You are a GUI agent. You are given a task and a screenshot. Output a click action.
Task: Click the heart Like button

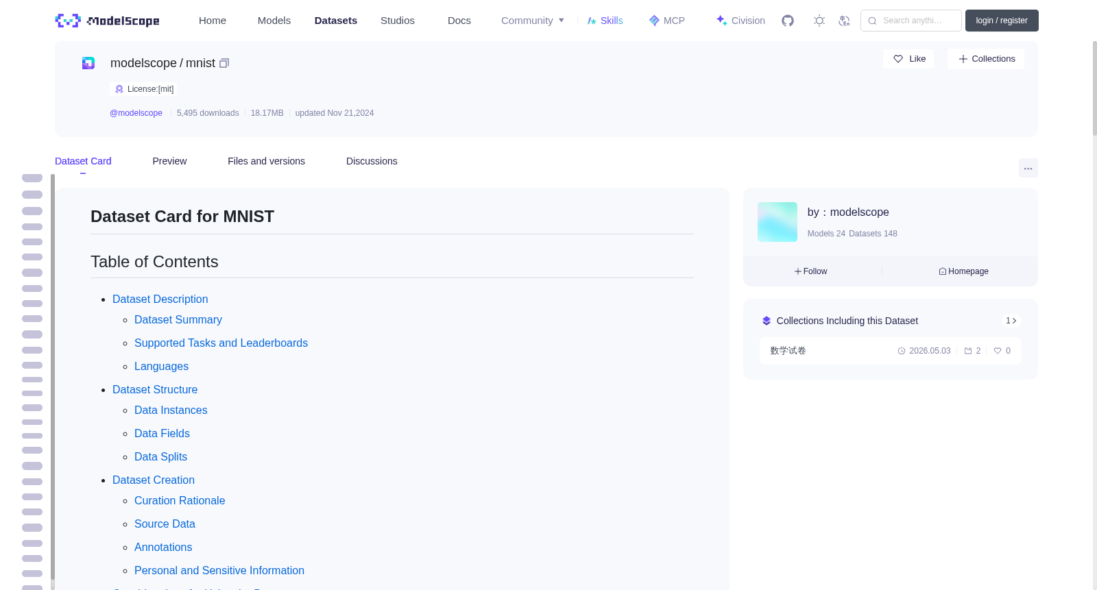[908, 59]
